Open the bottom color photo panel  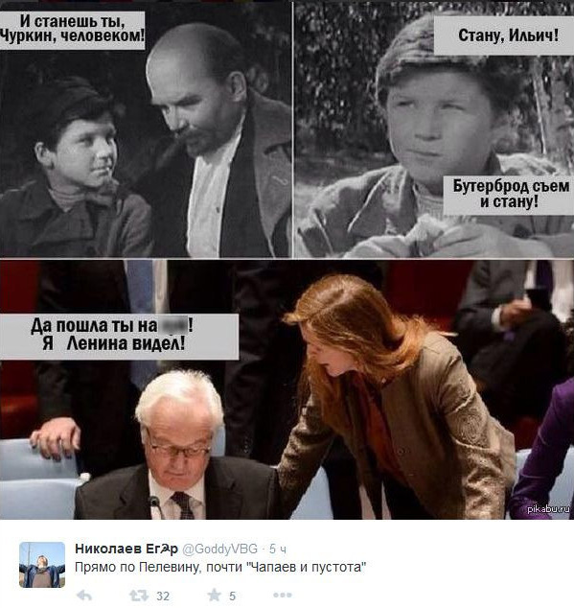click(287, 389)
